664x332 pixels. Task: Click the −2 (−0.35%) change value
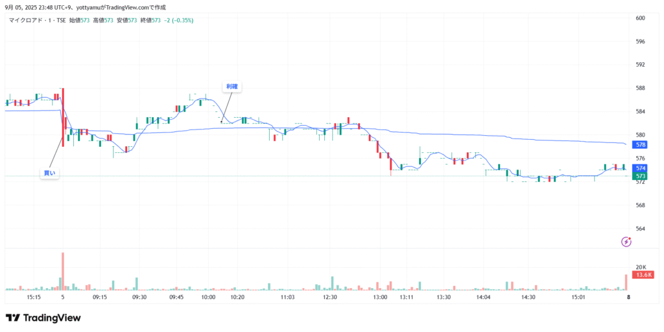(178, 20)
